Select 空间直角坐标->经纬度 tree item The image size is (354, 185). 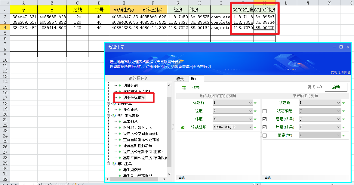(x=141, y=140)
